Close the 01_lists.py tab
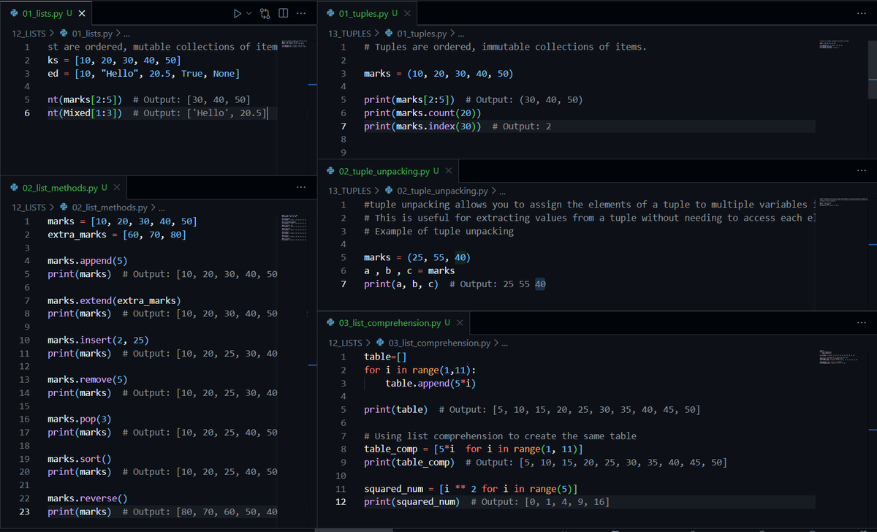Viewport: 877px width, 532px height. pyautogui.click(x=81, y=14)
